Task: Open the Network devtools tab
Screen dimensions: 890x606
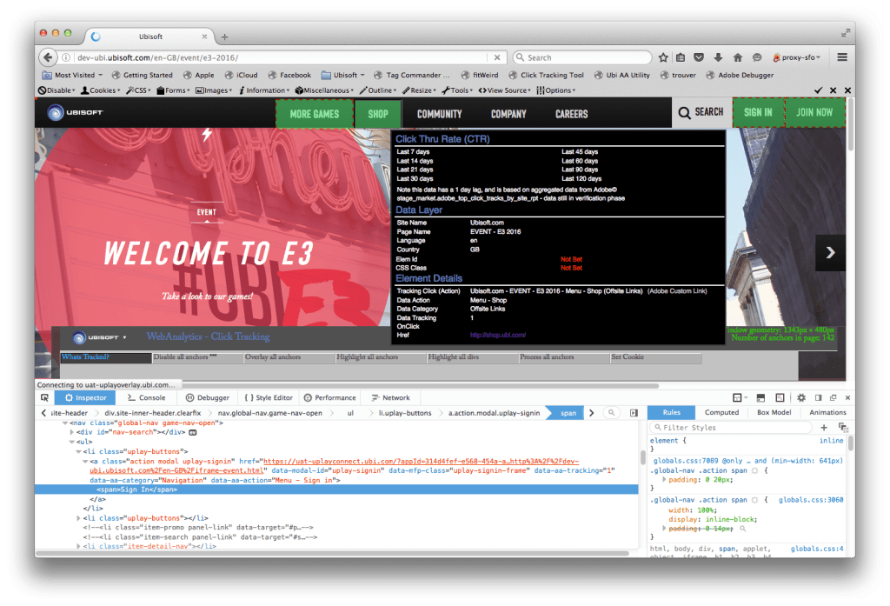Action: point(390,397)
